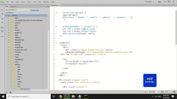This screenshot has width=177, height=99.
Task: Open Sync Settings gear icon
Action: pos(159,2)
